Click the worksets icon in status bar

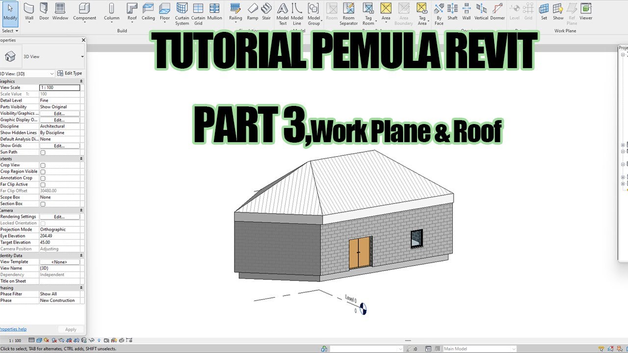[324, 349]
